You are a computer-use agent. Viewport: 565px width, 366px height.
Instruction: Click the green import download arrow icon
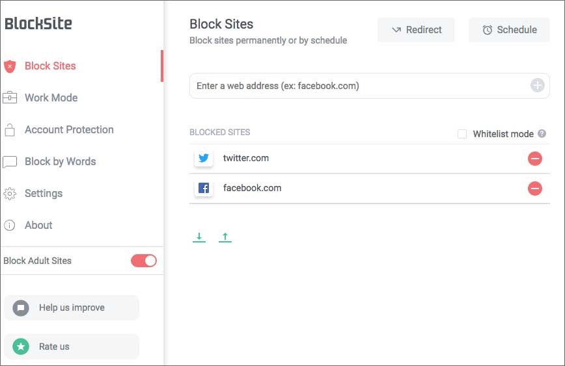point(199,237)
